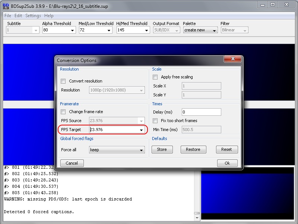The width and height of the screenshot is (298, 224).
Task: Open the File menu
Action: tap(8, 16)
